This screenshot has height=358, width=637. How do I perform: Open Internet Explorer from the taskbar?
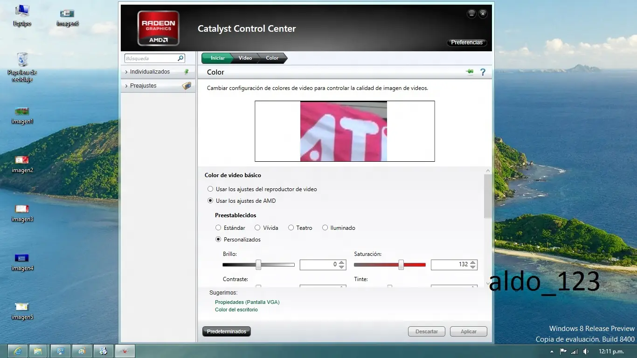(x=18, y=351)
